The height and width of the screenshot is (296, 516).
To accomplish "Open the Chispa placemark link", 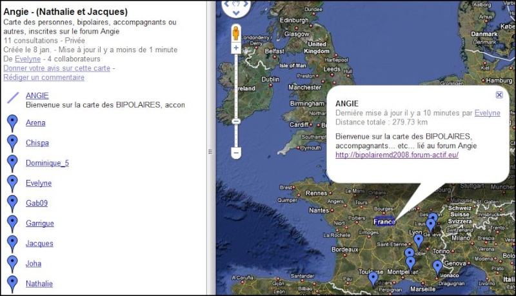I will pos(37,143).
